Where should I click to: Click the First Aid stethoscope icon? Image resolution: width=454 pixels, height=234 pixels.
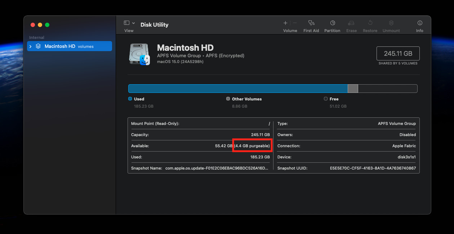311,23
